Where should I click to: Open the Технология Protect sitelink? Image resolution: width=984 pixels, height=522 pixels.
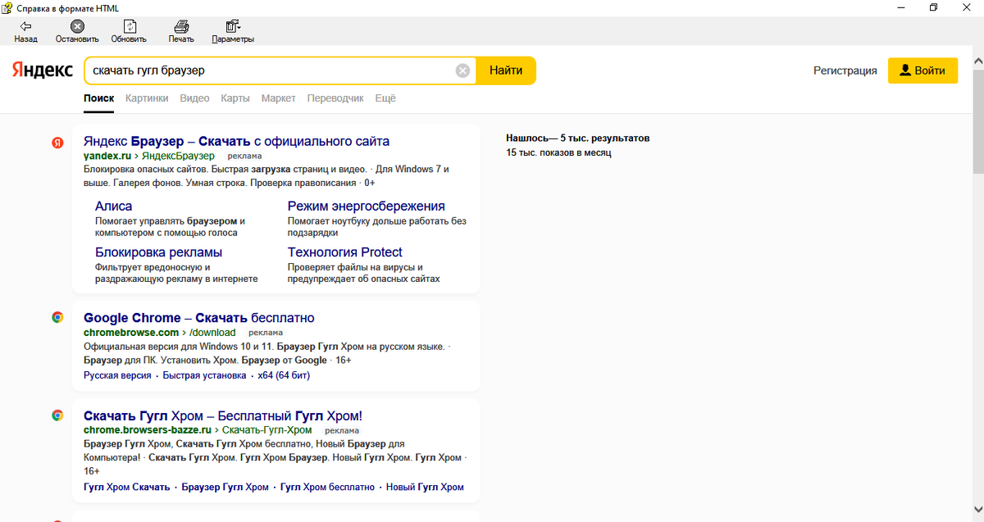345,252
